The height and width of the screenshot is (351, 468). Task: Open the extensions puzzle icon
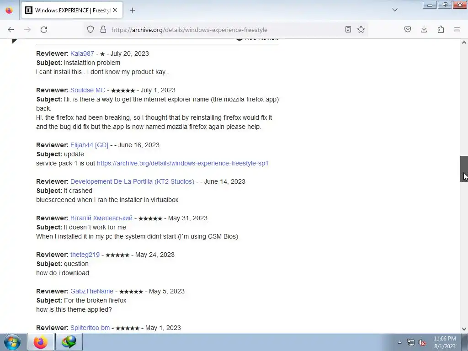click(441, 29)
